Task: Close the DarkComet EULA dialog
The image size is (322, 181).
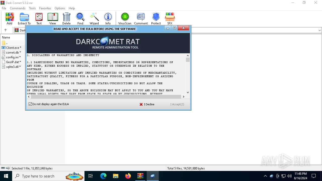Action: click(183, 28)
